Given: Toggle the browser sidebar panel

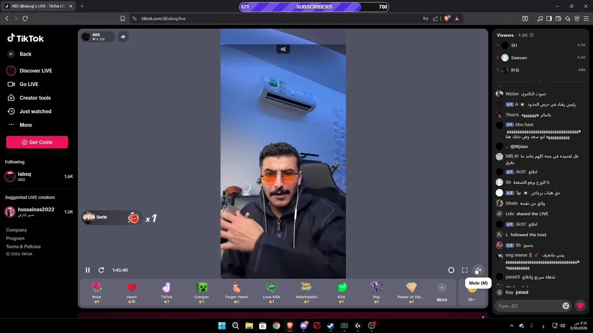Looking at the screenshot, I should pos(549,18).
